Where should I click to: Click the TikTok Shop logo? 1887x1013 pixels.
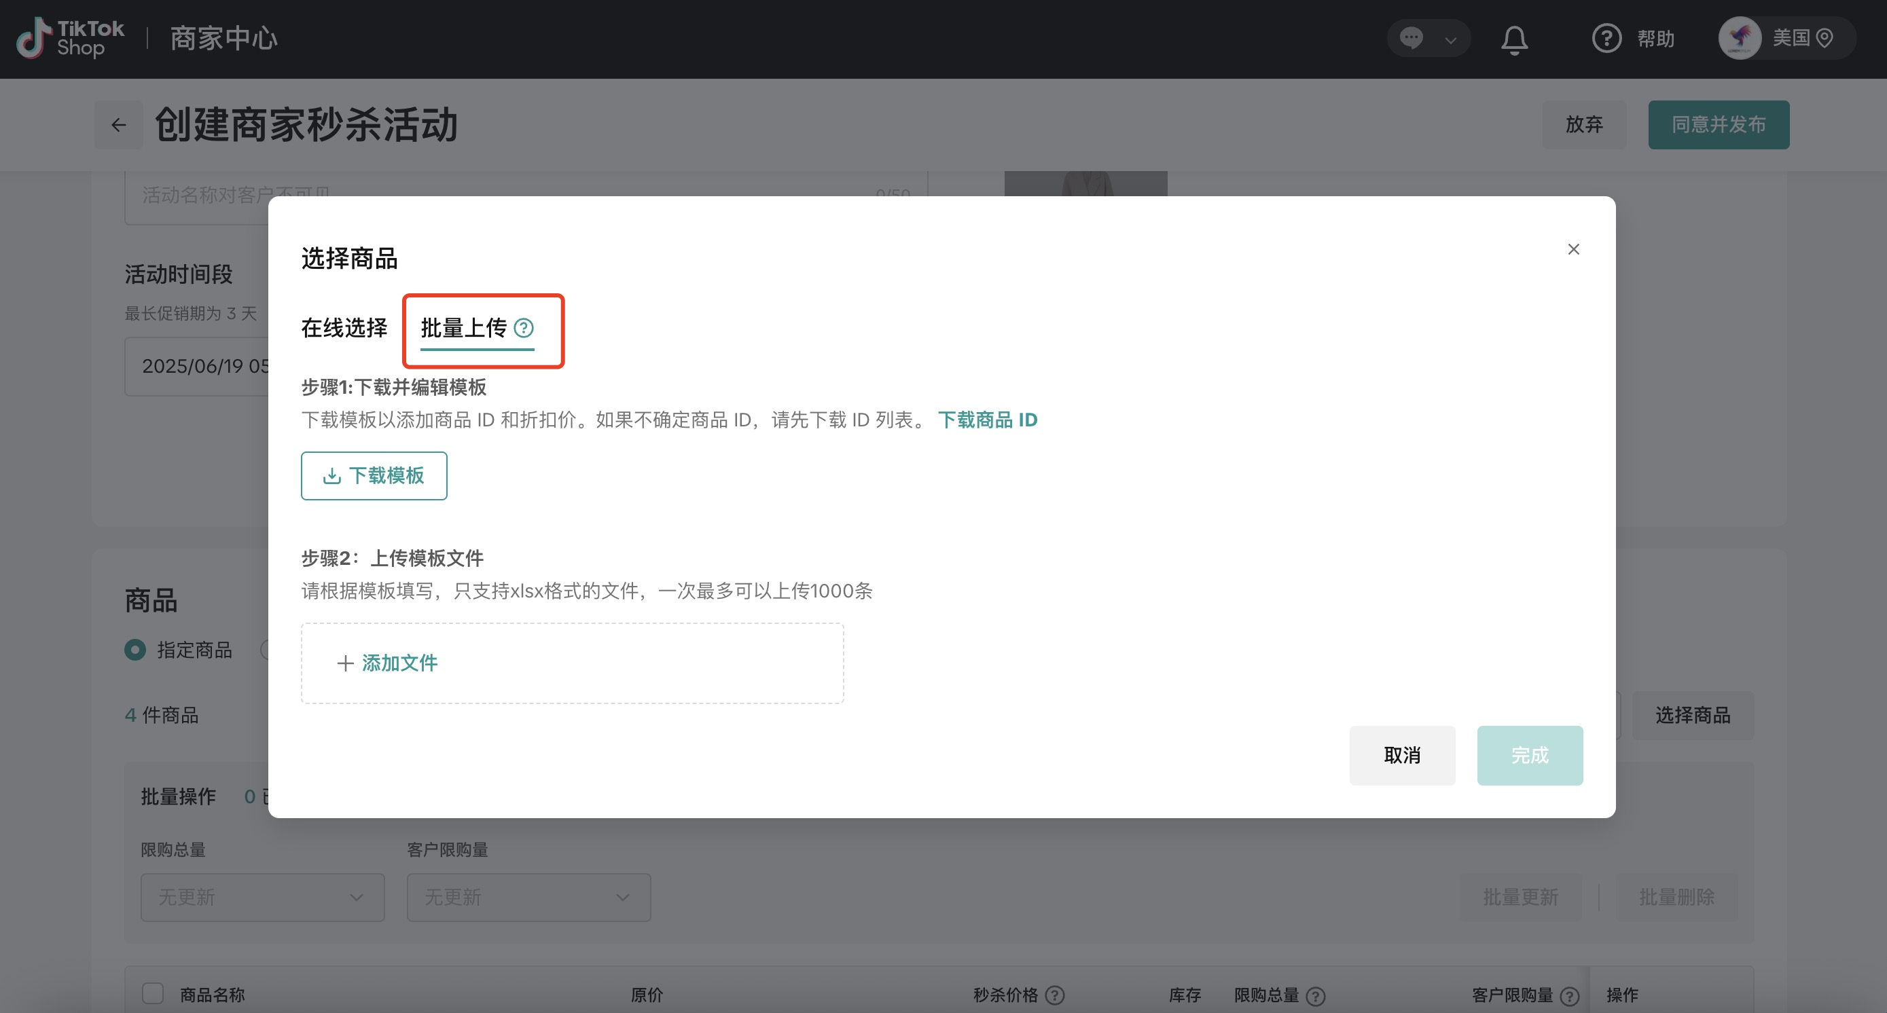coord(71,38)
